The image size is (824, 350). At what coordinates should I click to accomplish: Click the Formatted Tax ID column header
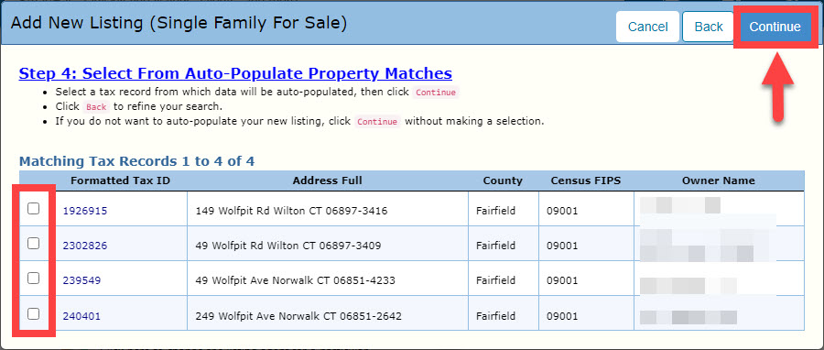[120, 180]
